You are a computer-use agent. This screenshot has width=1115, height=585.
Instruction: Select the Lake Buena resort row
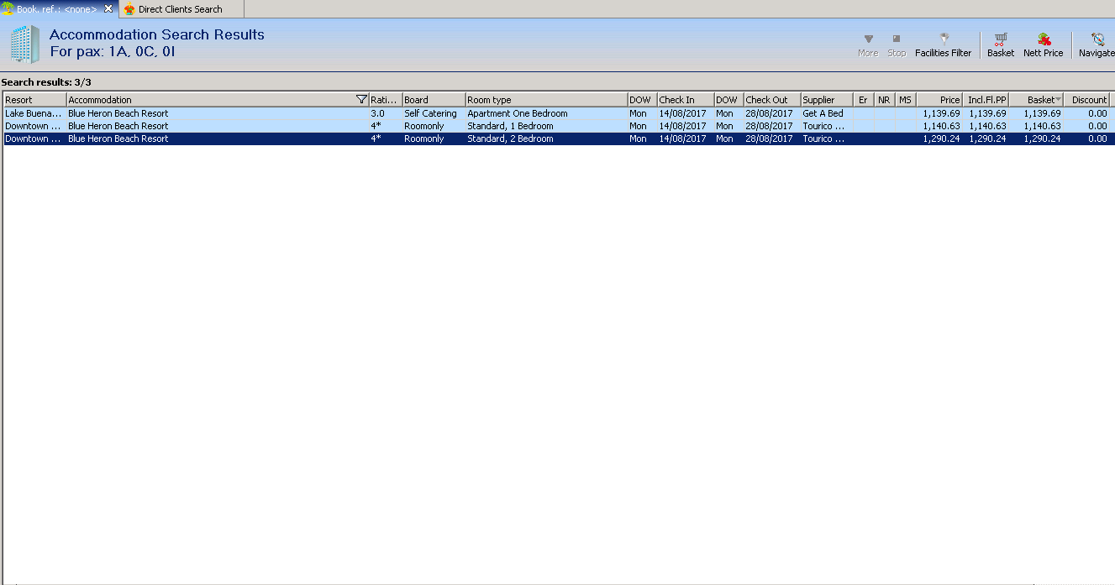(x=559, y=113)
